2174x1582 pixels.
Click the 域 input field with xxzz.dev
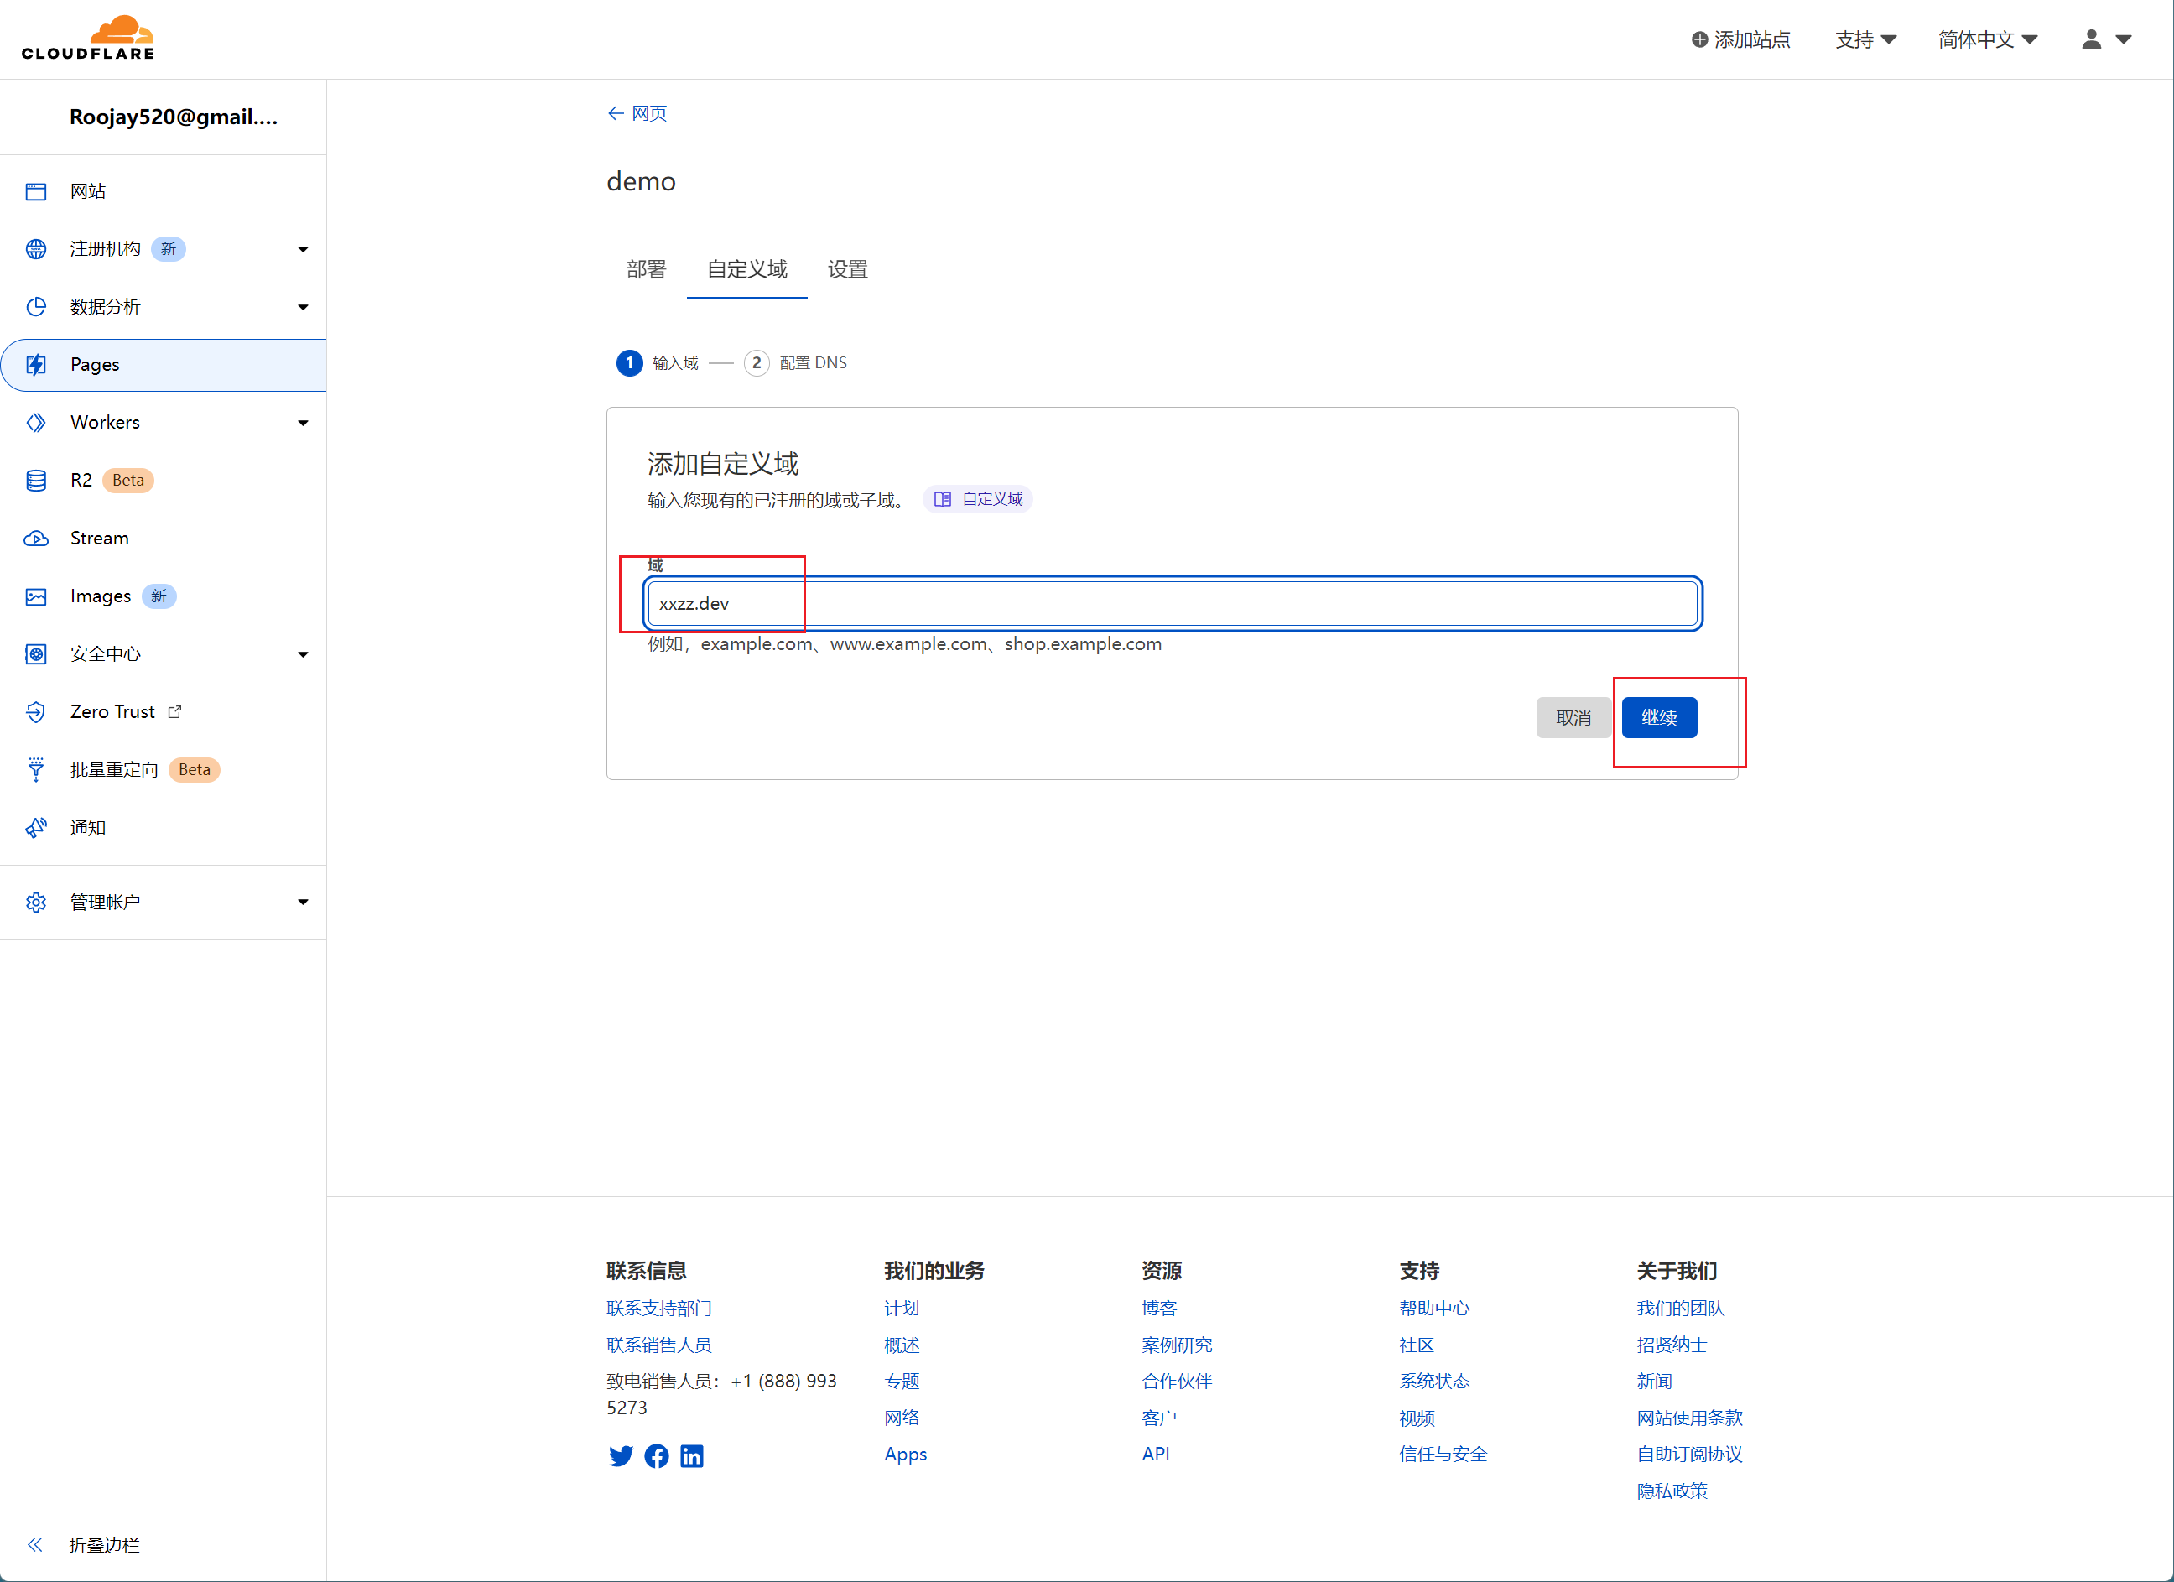tap(1173, 604)
